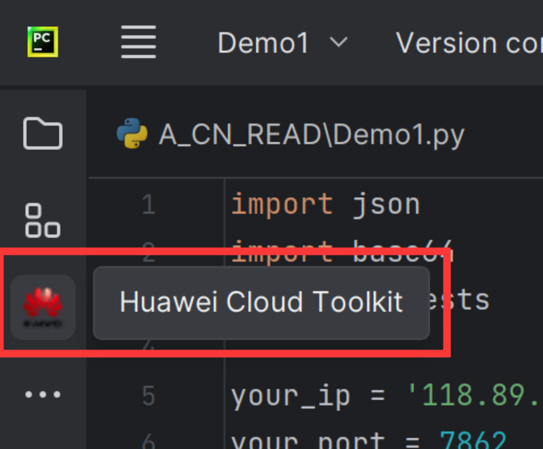Viewport: 543px width, 449px height.
Task: Open the main hamburger menu
Action: coord(138,42)
